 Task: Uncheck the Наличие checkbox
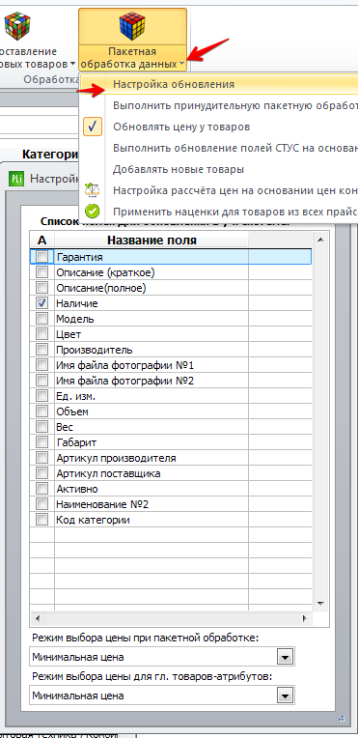point(42,303)
